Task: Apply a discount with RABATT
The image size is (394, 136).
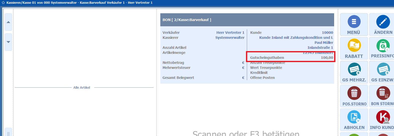Action: [x=354, y=48]
